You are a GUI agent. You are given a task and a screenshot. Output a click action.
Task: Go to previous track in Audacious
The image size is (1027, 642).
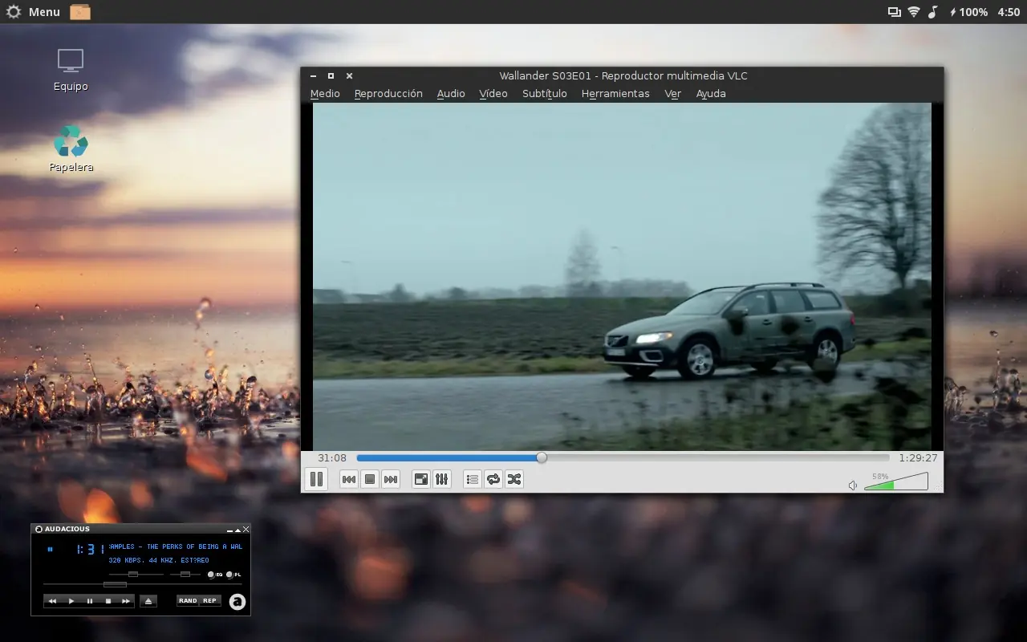52,601
